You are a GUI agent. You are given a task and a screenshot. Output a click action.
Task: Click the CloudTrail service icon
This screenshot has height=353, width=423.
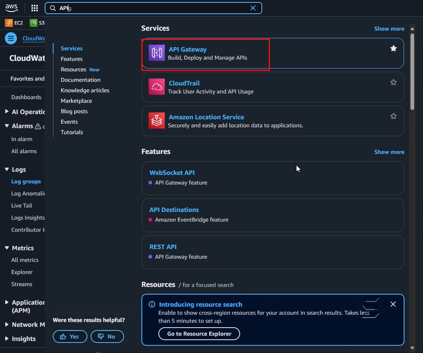(156, 87)
